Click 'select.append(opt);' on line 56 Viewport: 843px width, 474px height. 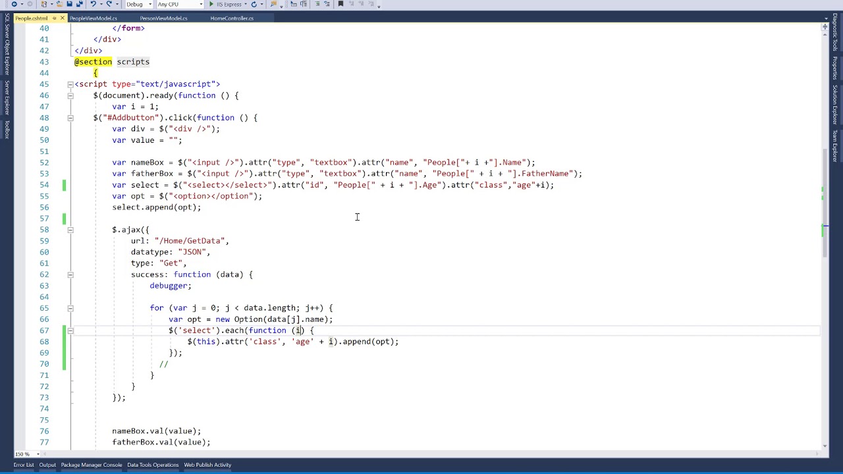[157, 207]
